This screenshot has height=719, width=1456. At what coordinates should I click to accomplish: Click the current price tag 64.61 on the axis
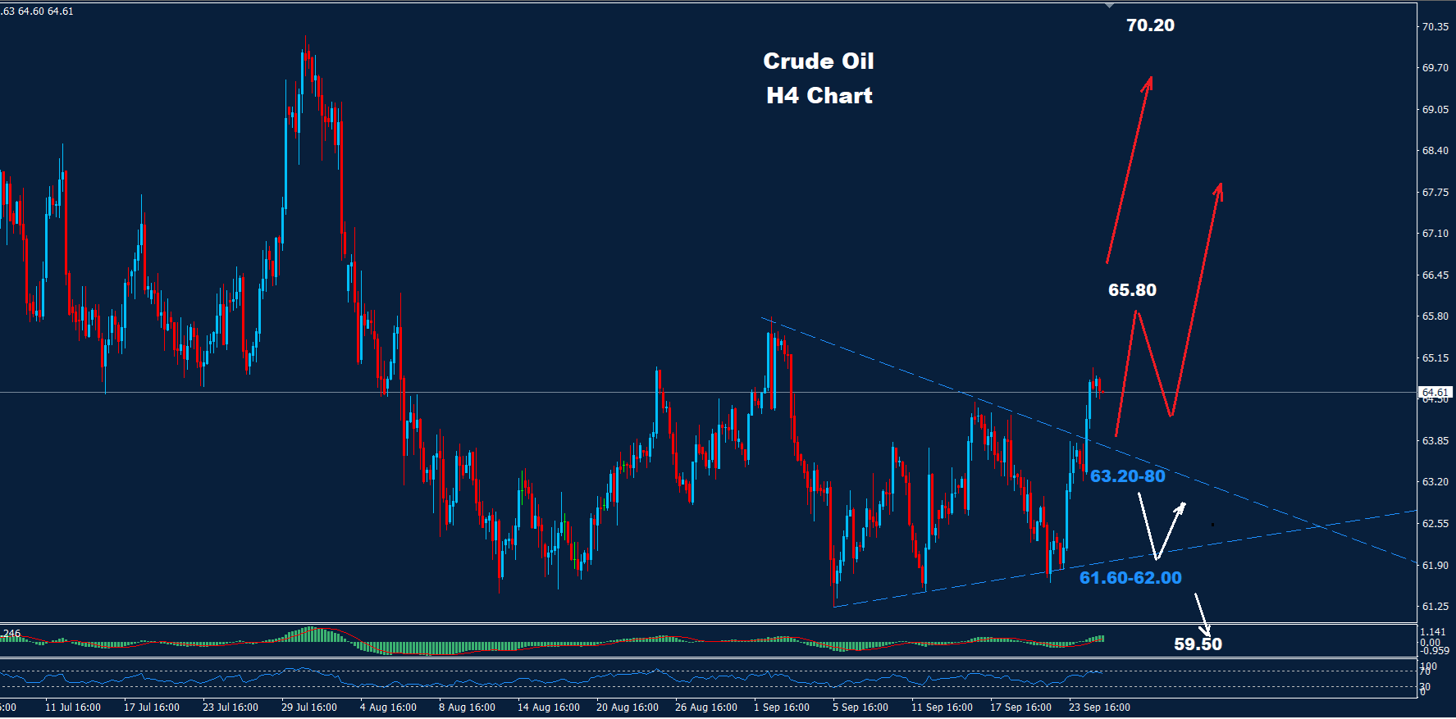(x=1435, y=393)
